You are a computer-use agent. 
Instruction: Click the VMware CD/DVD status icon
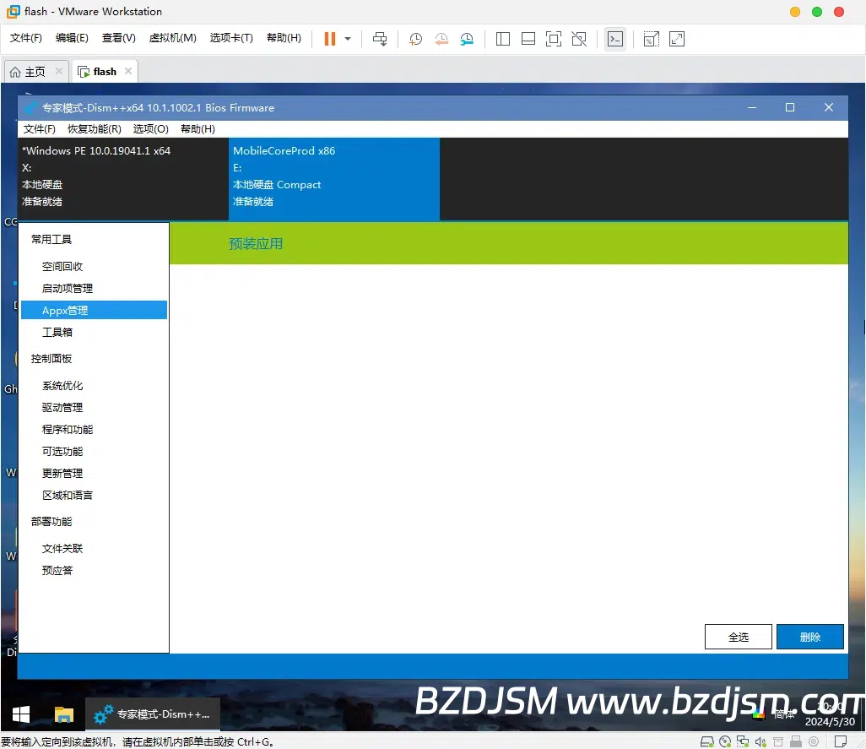pos(725,741)
